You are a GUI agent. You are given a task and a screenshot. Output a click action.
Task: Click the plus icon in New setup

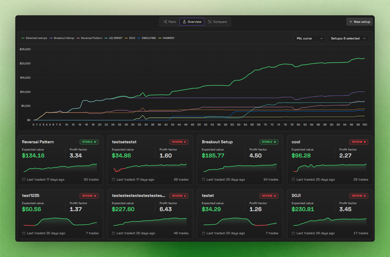point(351,22)
